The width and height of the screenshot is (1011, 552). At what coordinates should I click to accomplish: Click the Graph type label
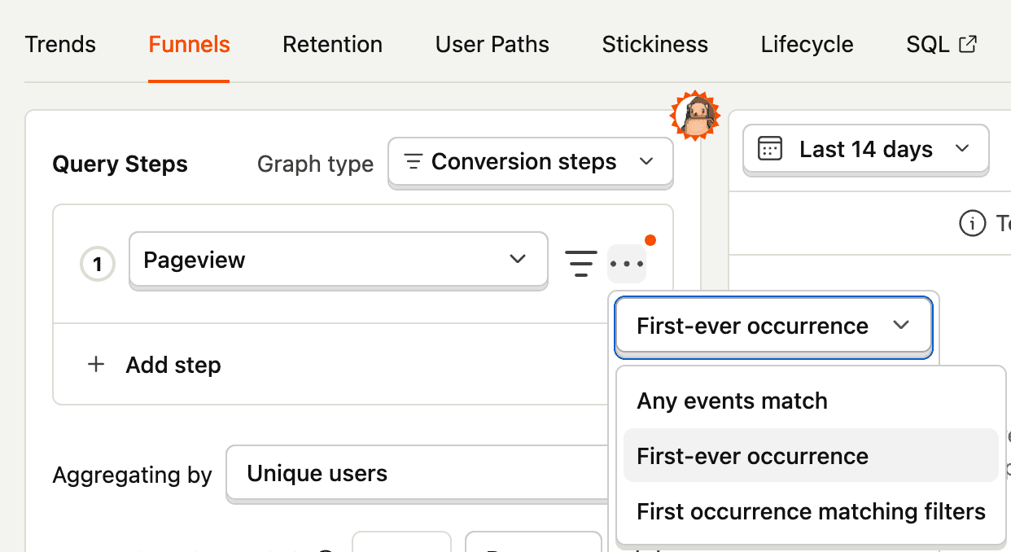[x=315, y=164]
